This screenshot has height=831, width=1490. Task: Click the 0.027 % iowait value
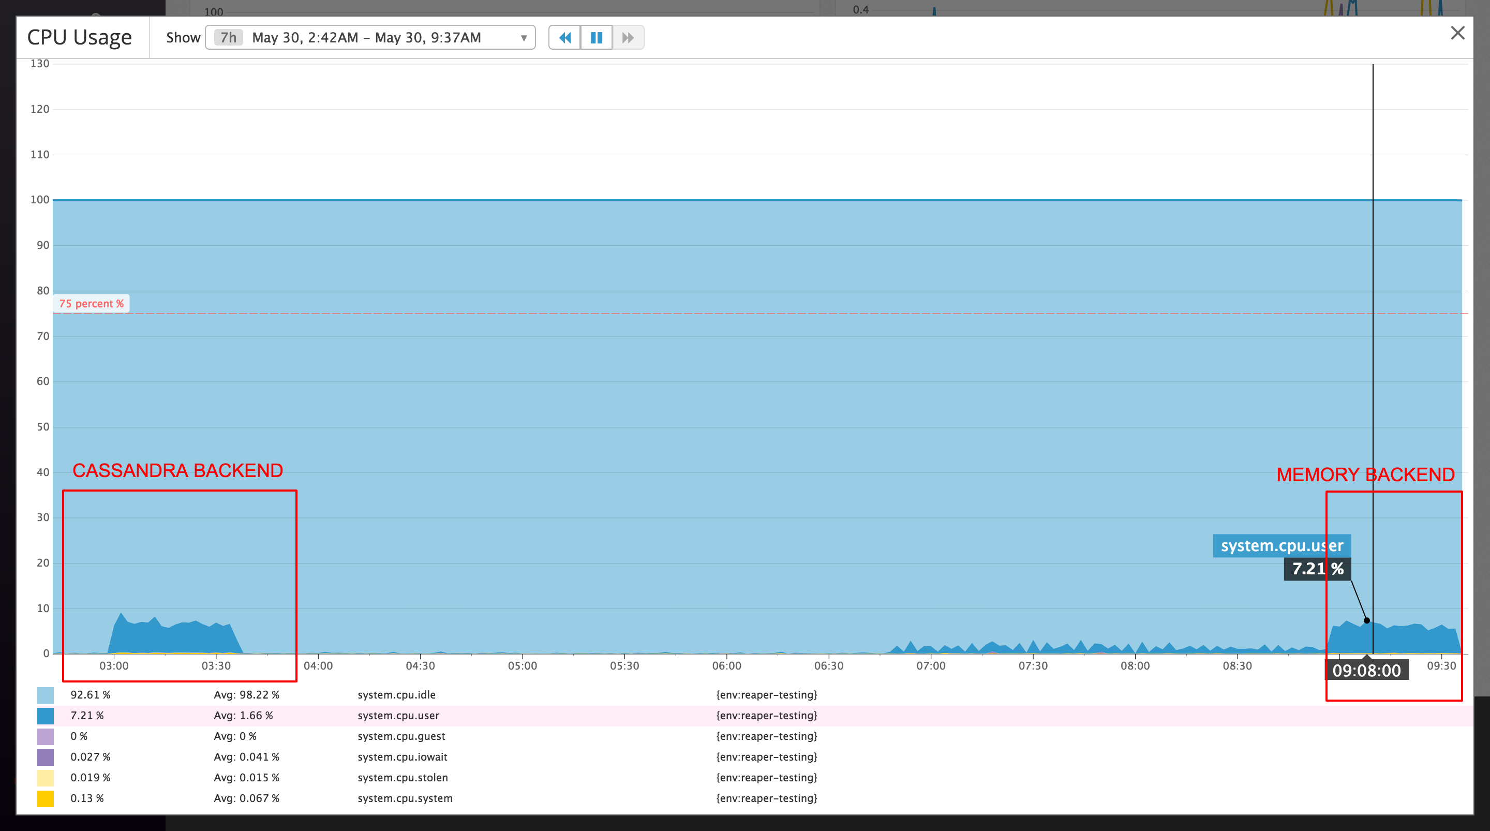tap(90, 757)
